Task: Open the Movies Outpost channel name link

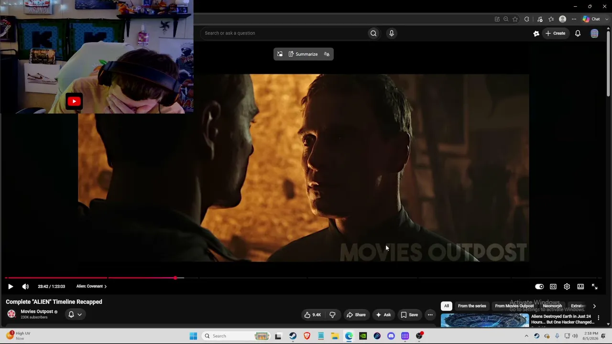Action: point(37,312)
